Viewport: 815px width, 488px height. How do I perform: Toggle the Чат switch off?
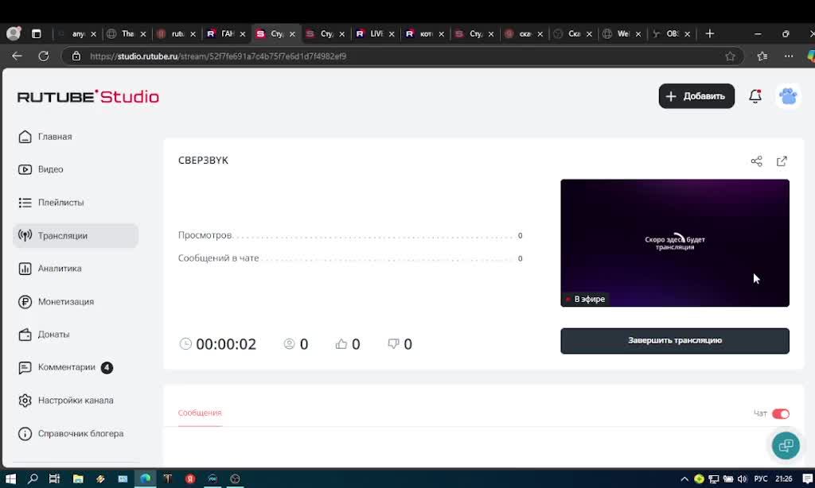click(780, 414)
